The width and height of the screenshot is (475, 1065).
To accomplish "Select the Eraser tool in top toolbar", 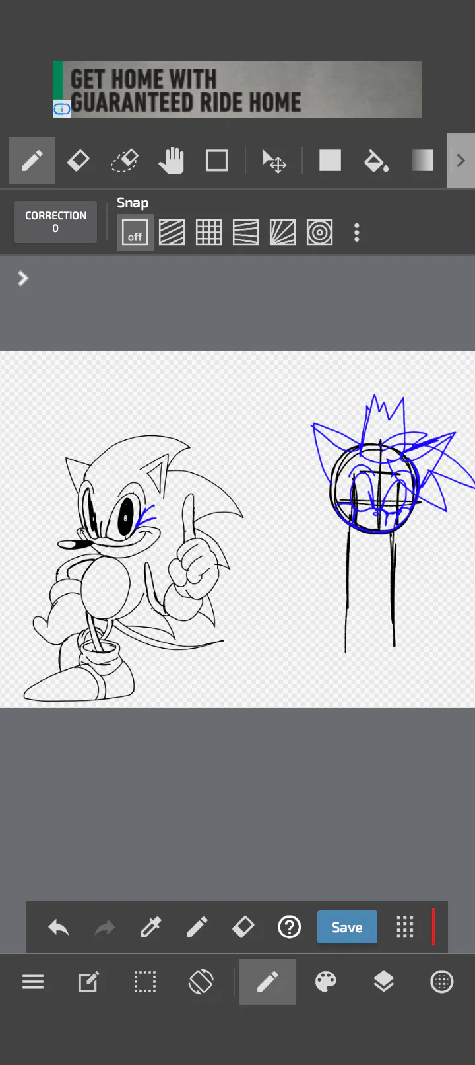I will pyautogui.click(x=78, y=161).
